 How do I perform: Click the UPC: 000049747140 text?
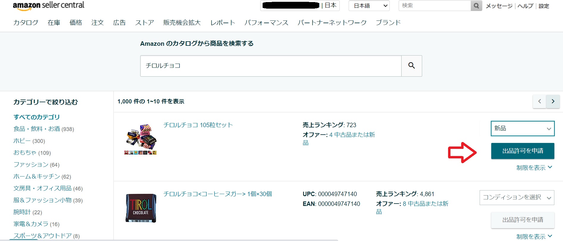coord(330,194)
